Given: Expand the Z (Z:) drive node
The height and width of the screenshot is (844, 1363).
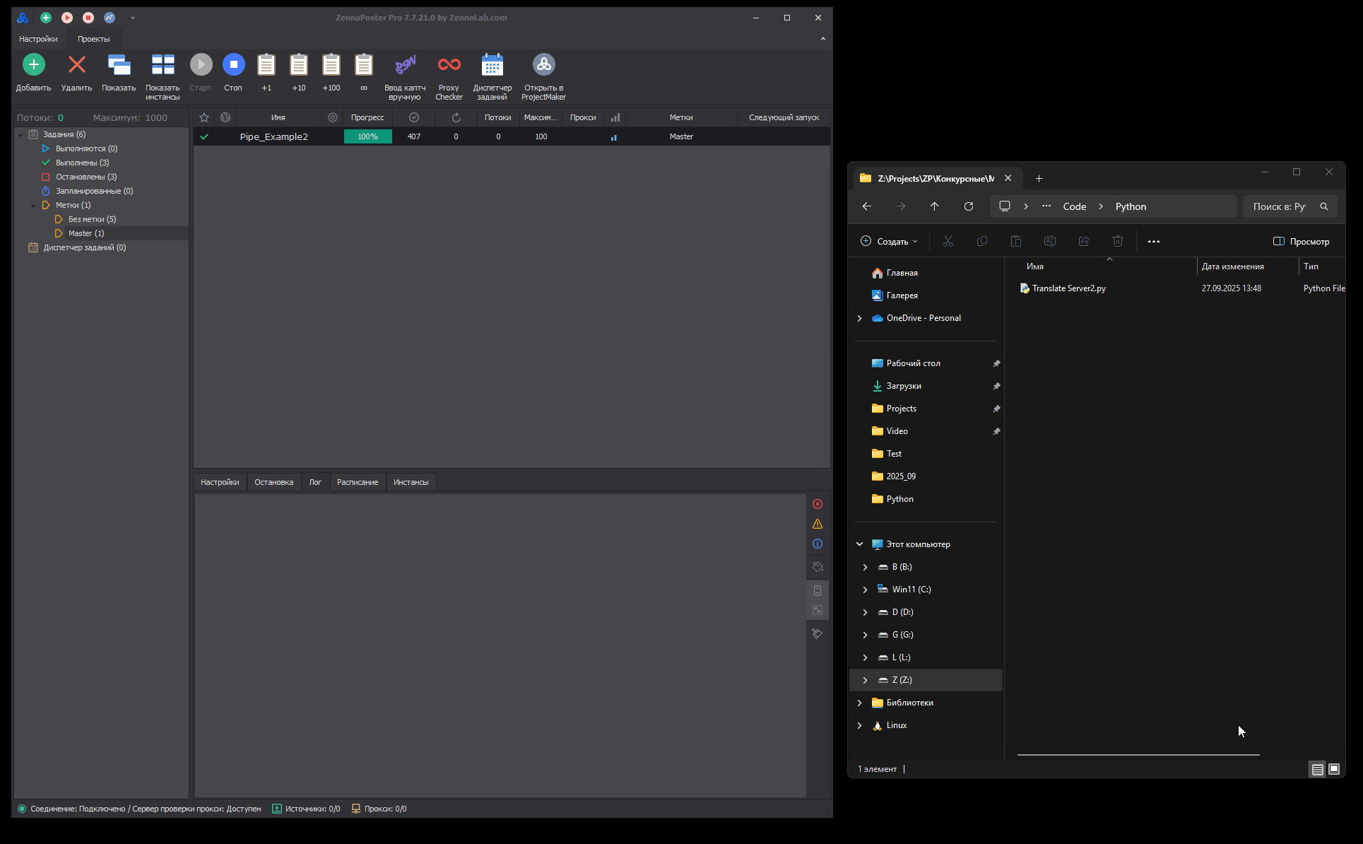Looking at the screenshot, I should coord(865,680).
